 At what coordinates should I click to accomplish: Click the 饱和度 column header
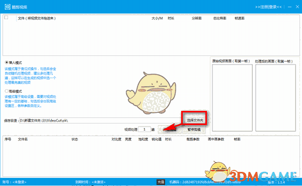143,139
